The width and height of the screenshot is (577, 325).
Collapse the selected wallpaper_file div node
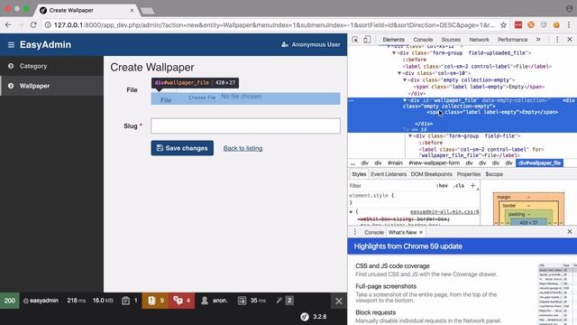(x=405, y=100)
